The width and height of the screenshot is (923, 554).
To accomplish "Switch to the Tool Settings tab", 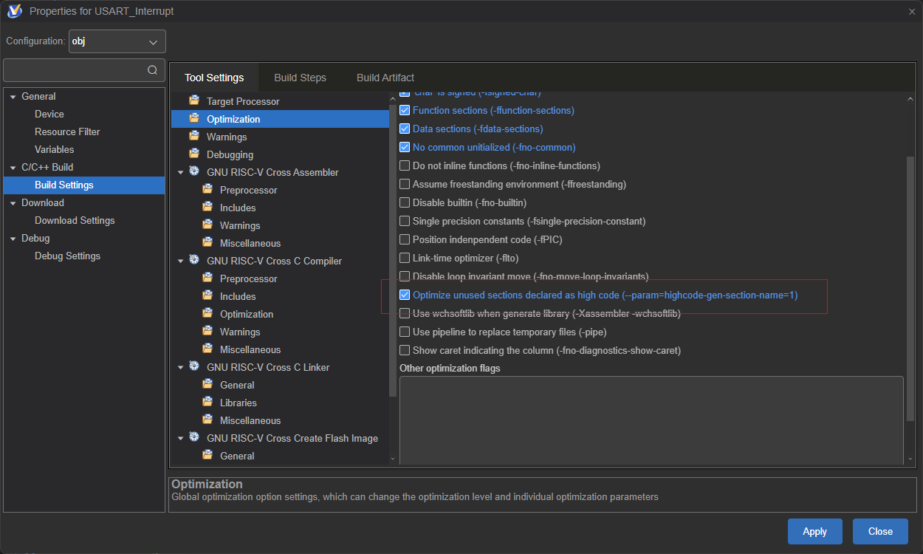I will (214, 78).
